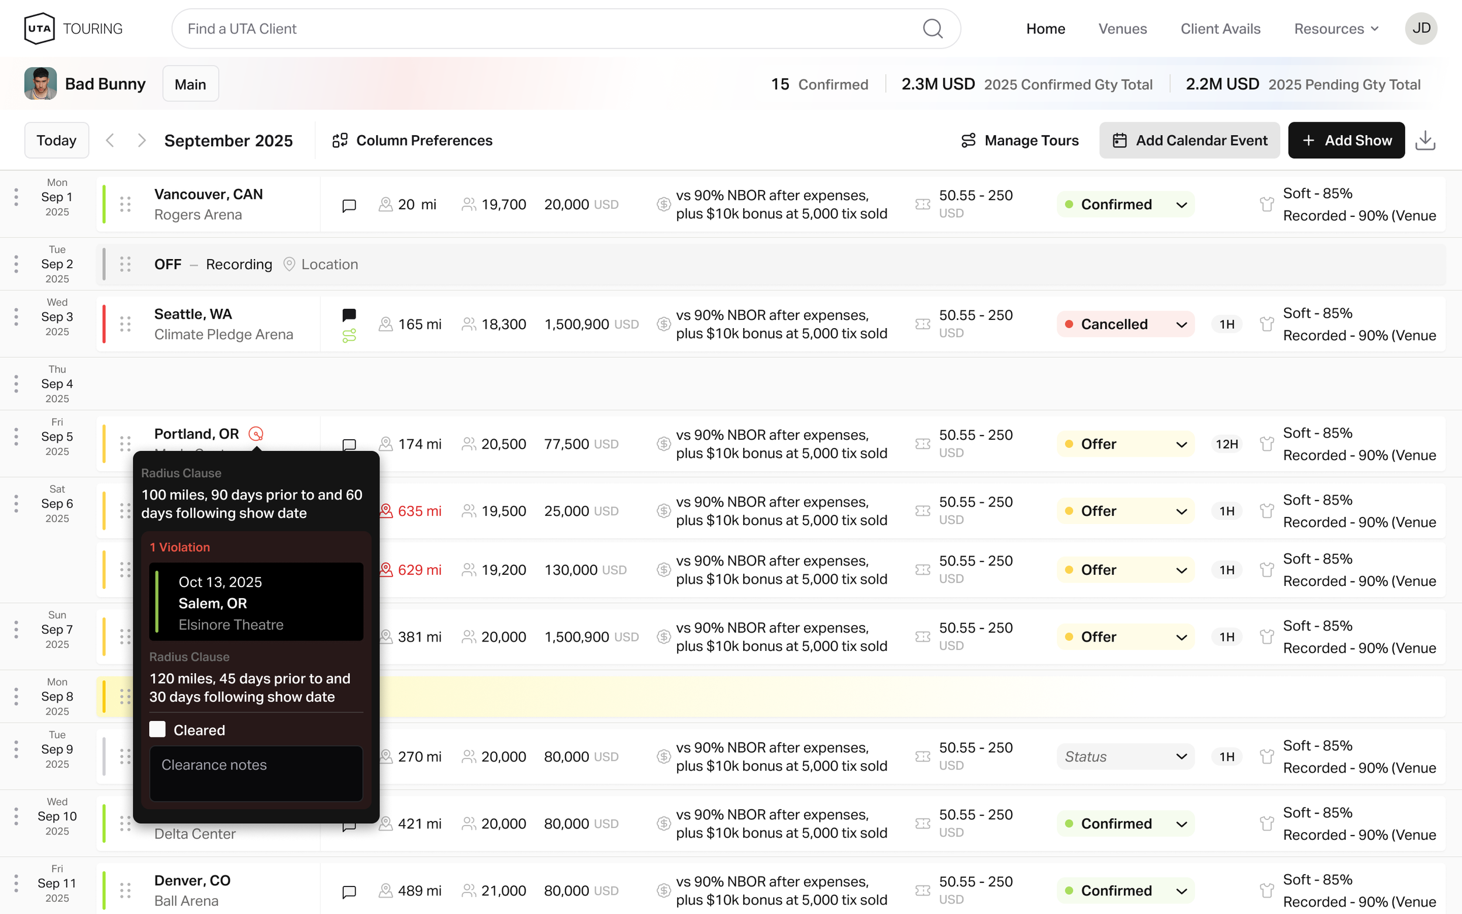
Task: Go to next month arrow
Action: (x=142, y=140)
